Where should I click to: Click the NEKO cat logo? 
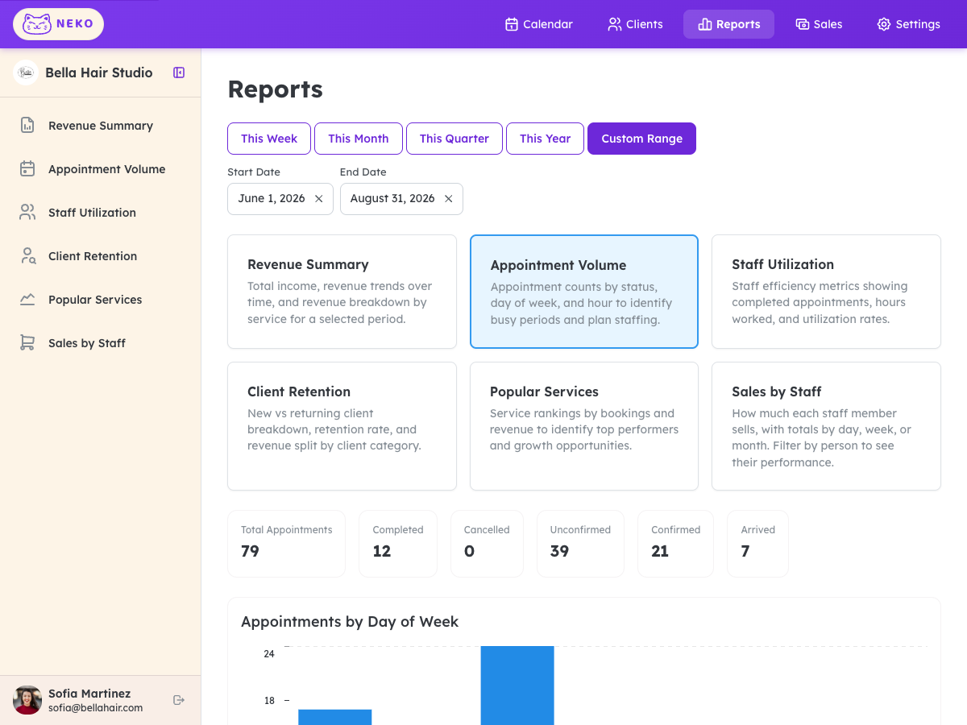click(58, 24)
